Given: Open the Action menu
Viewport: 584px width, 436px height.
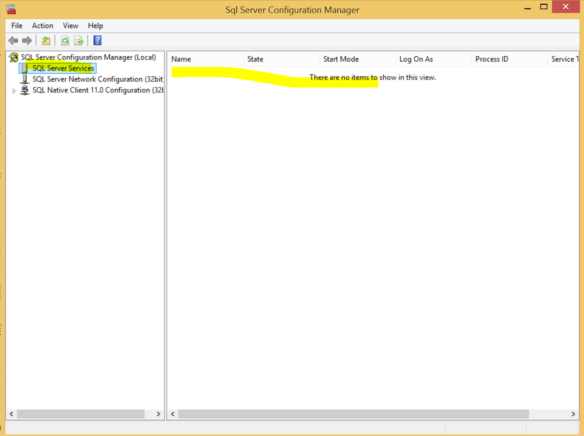Looking at the screenshot, I should pos(43,26).
